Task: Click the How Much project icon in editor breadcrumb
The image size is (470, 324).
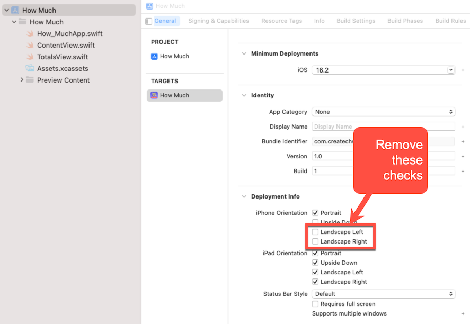Action: (149, 6)
